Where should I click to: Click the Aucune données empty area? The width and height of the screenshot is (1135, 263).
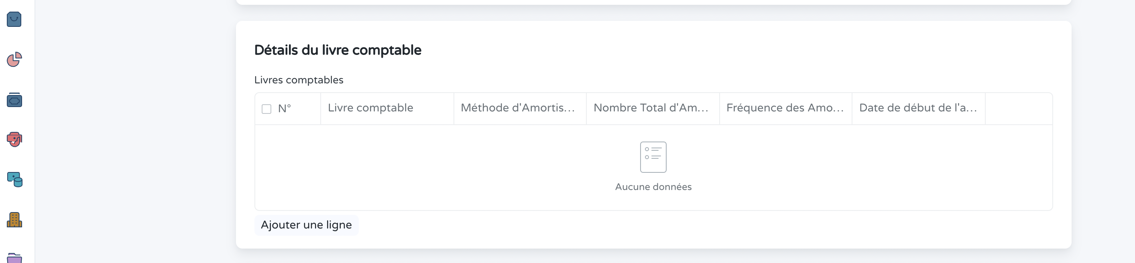pos(653,186)
